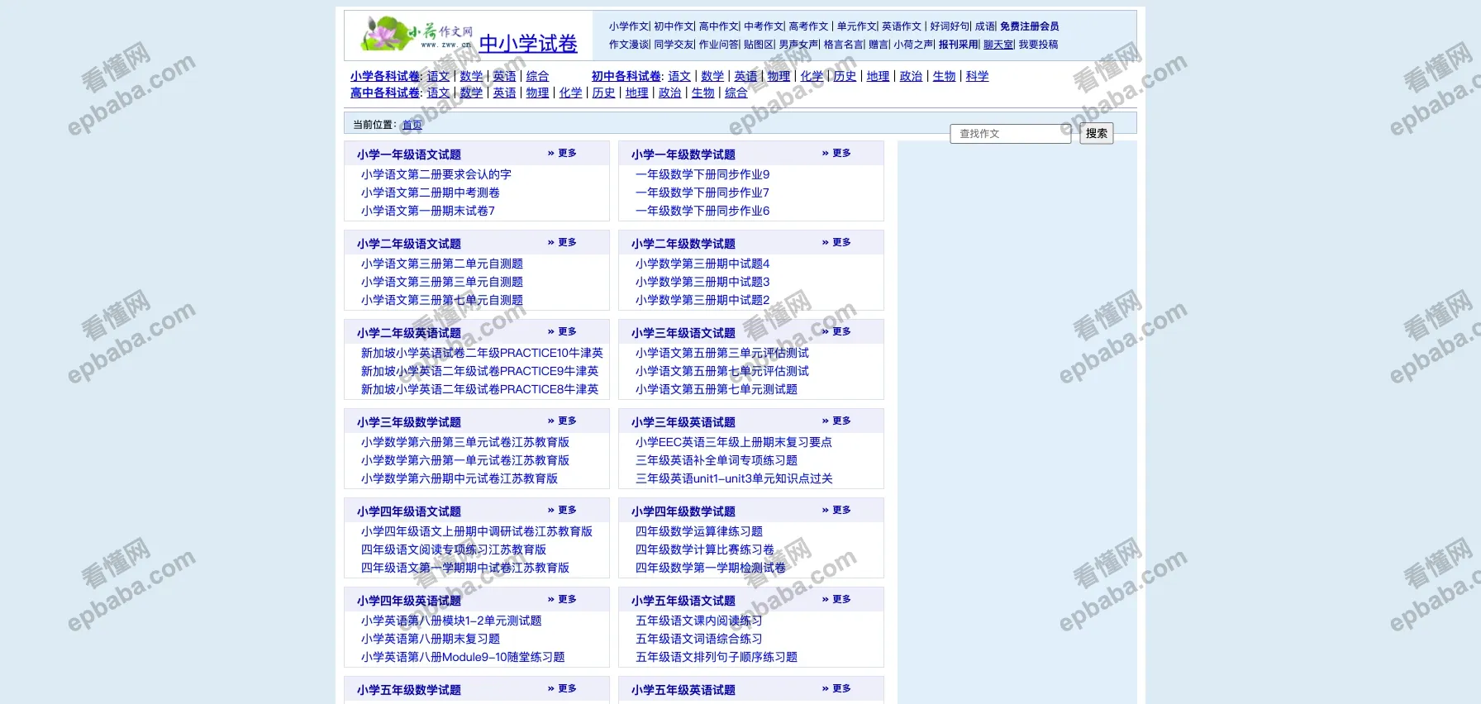Screen dimensions: 1481x704
Task: Click 更多 for 小学五年级英语试题
Action: click(841, 688)
